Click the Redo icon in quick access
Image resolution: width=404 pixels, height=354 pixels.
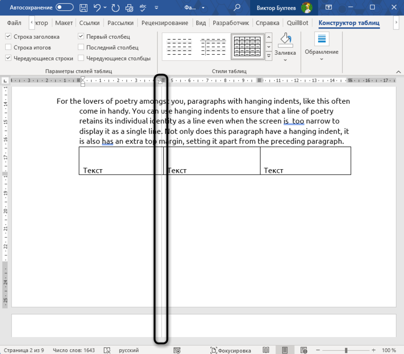coord(115,8)
